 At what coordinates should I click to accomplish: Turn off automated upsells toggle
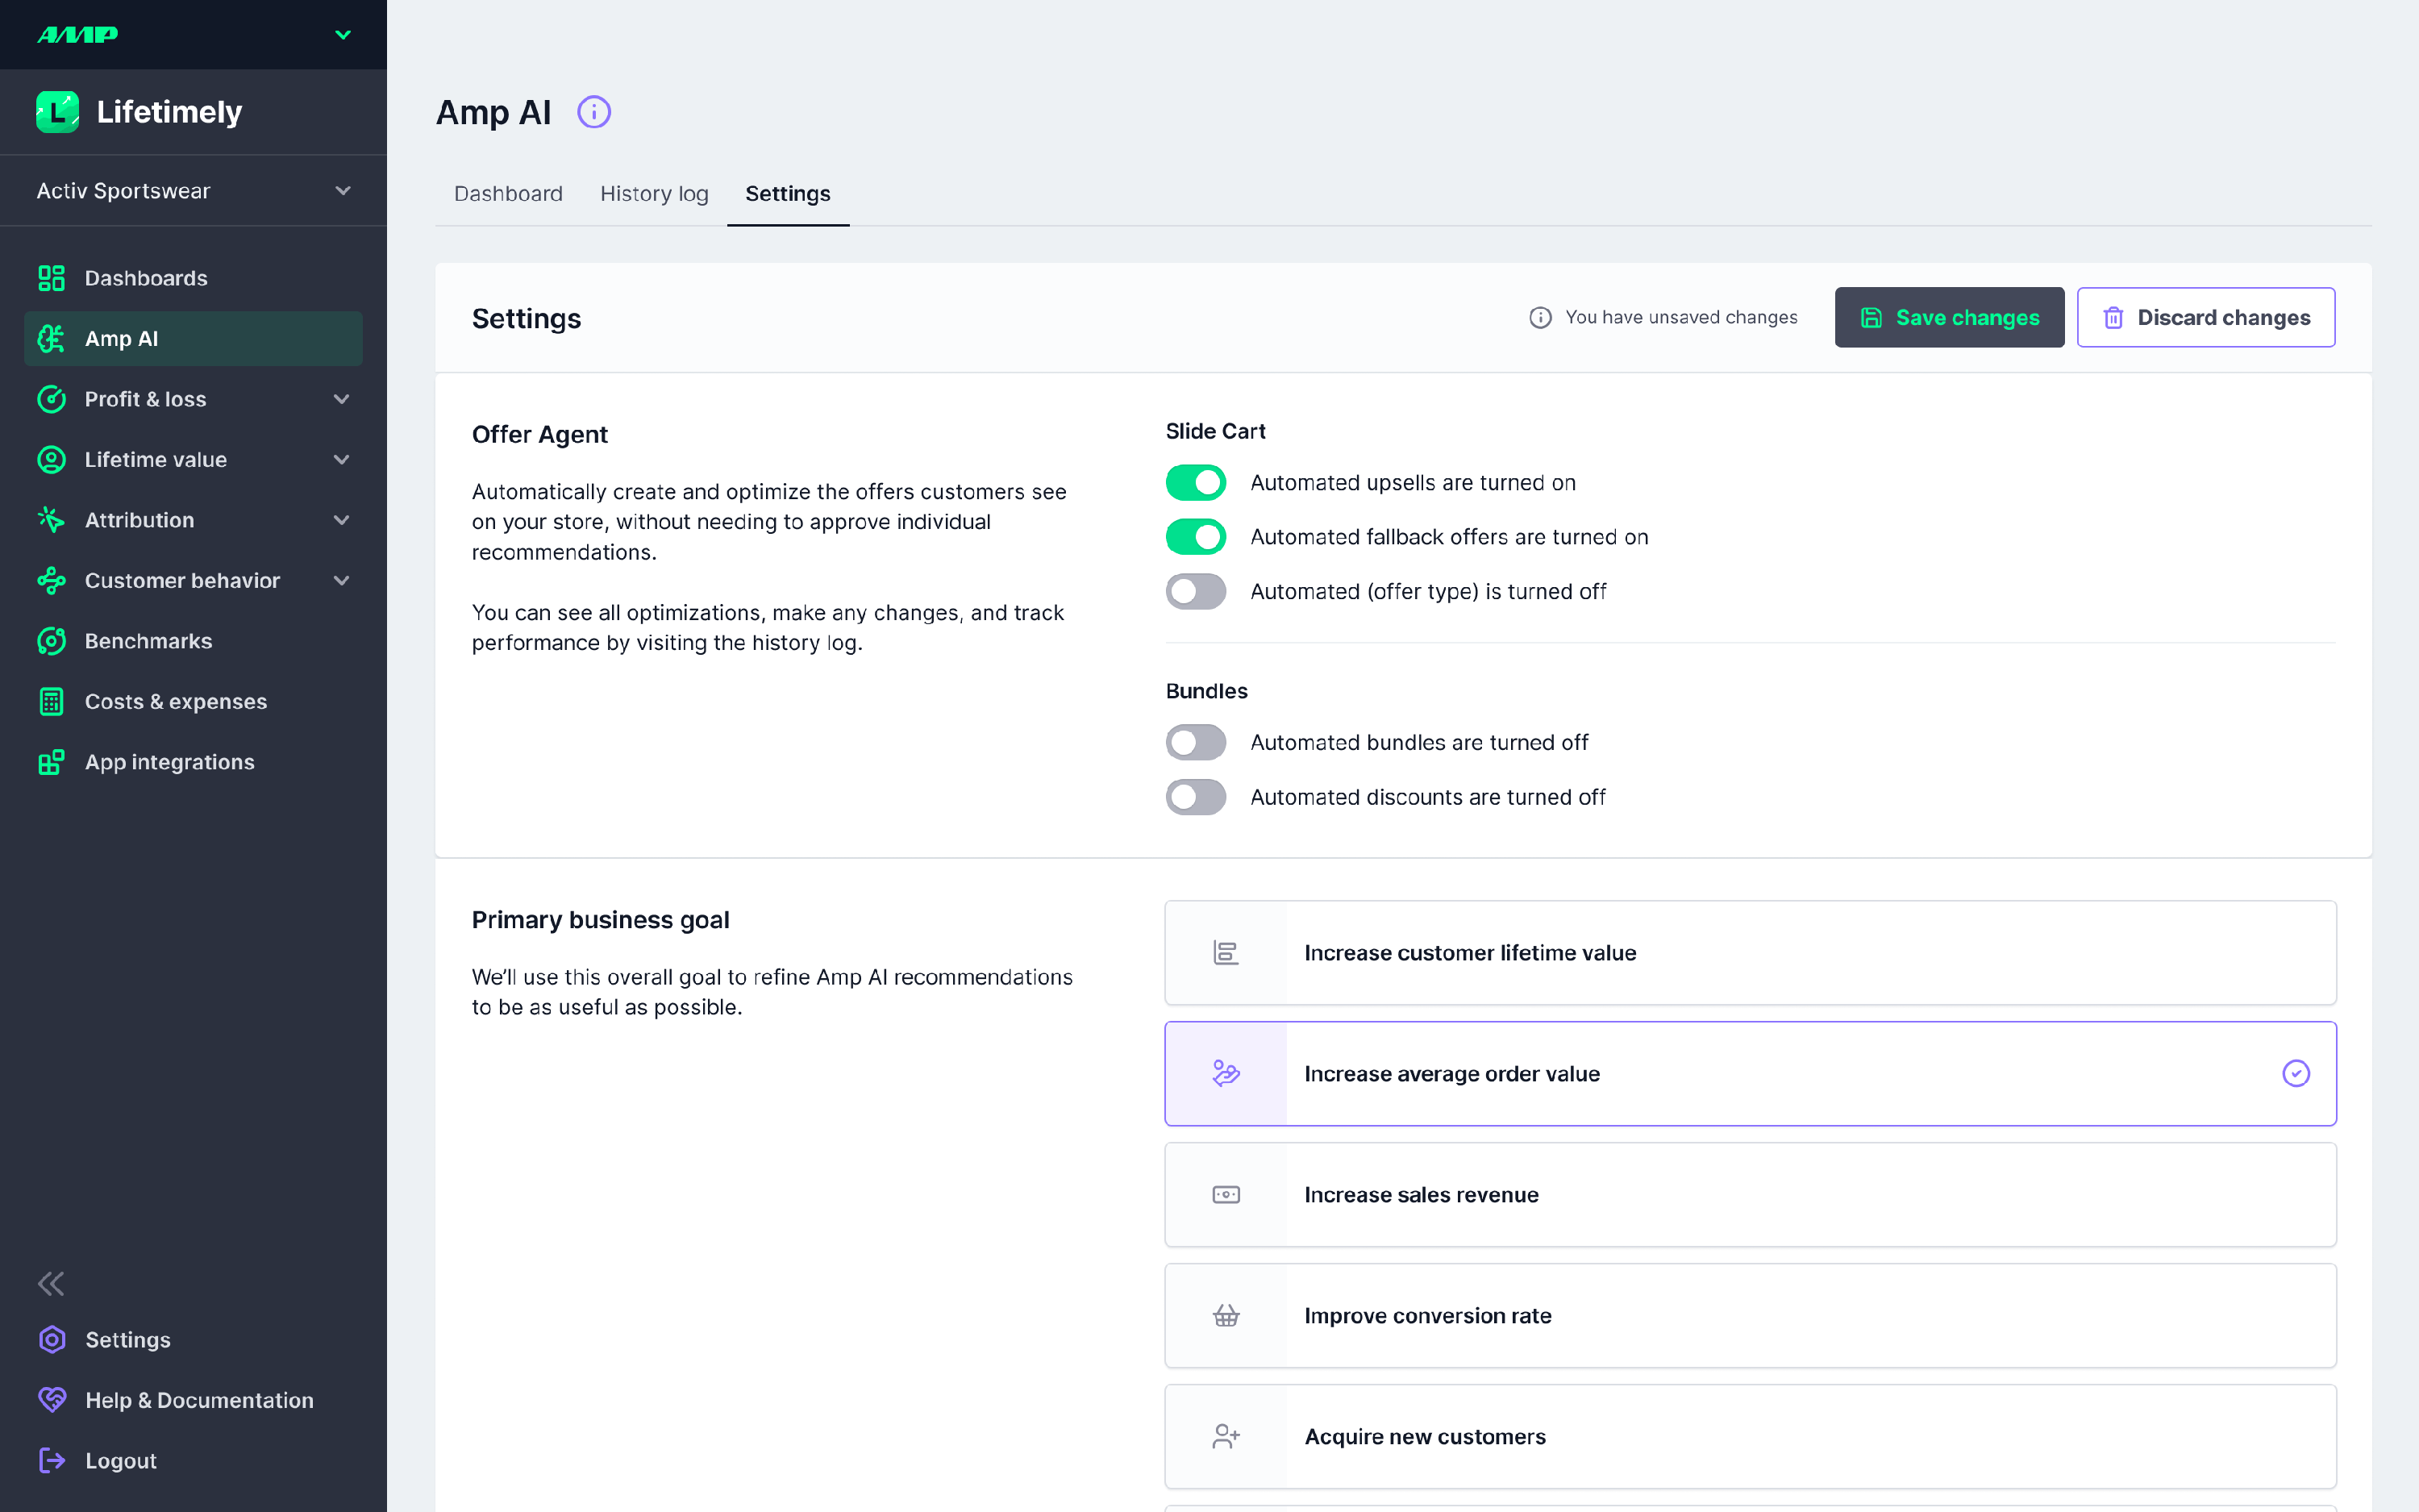[x=1196, y=483]
